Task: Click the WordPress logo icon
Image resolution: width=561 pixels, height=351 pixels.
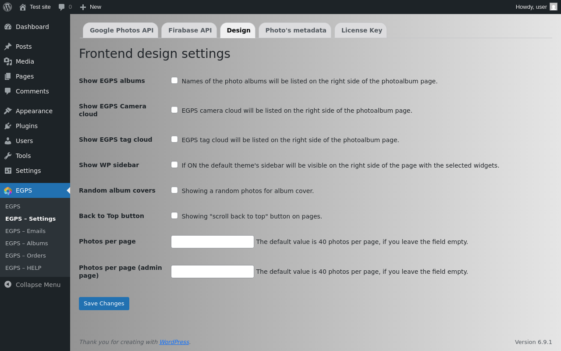Action: click(7, 7)
